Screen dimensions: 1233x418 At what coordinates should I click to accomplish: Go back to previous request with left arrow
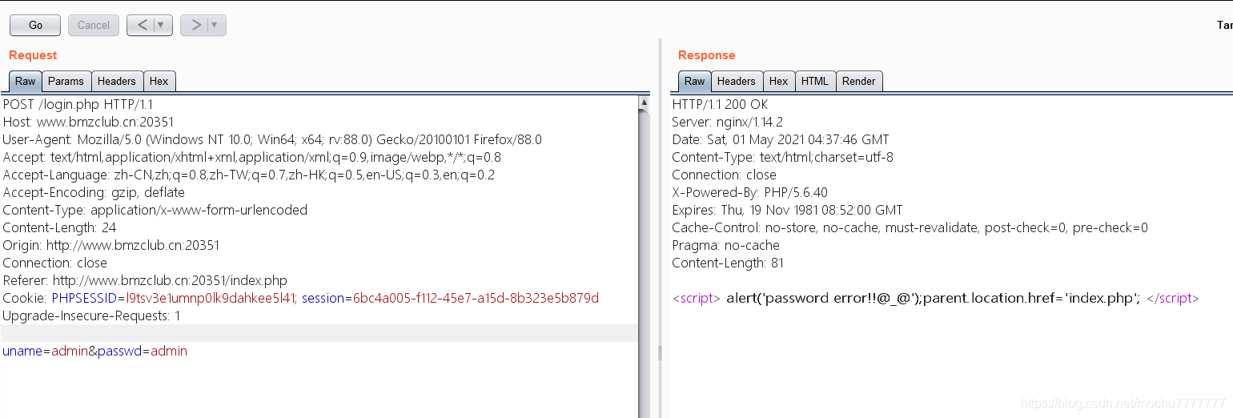click(x=142, y=25)
